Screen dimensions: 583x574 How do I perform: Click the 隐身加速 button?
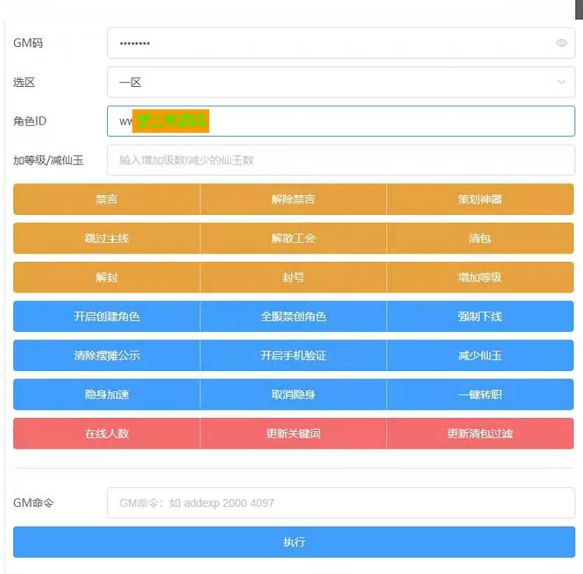pyautogui.click(x=106, y=394)
